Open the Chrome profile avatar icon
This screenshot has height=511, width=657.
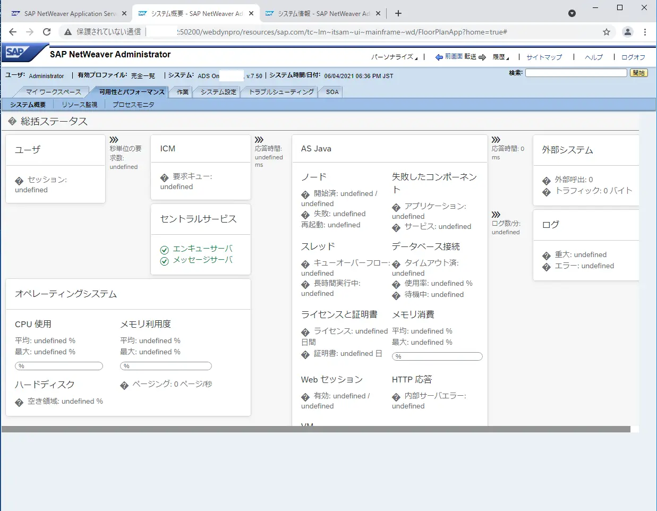(x=628, y=32)
